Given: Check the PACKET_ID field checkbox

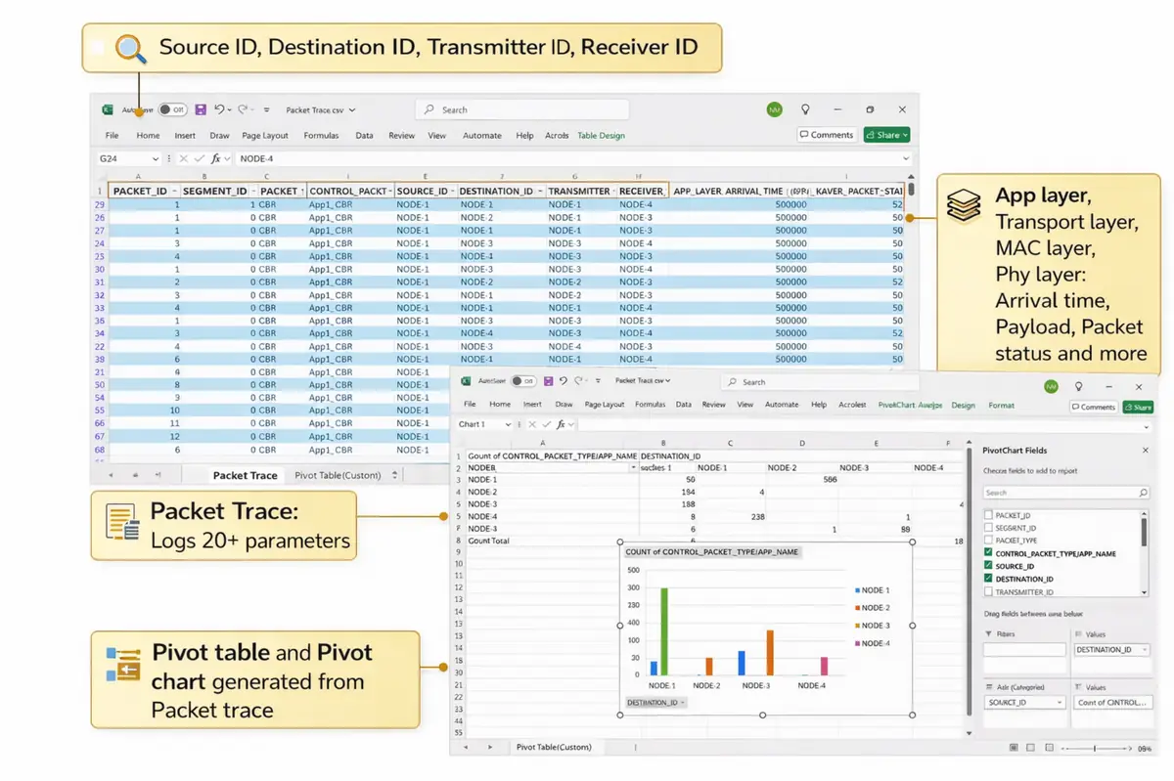Looking at the screenshot, I should 988,515.
